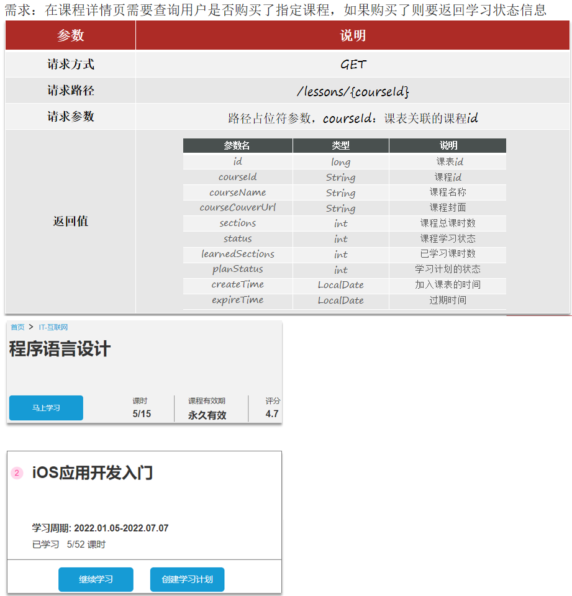Click the 4.7 course rating
Viewport: 572px width, 596px height.
pyautogui.click(x=272, y=413)
